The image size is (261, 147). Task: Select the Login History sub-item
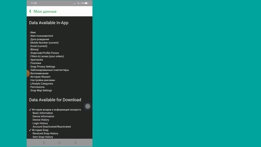(40, 123)
